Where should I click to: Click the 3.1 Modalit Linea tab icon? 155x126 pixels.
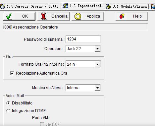(x=108, y=6)
